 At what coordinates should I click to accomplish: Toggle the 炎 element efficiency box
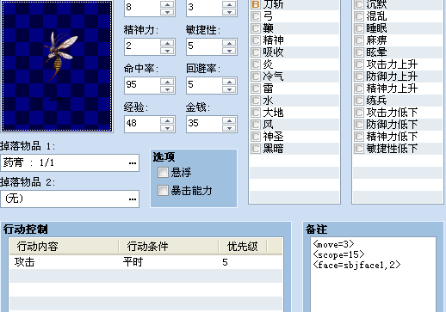pos(256,64)
